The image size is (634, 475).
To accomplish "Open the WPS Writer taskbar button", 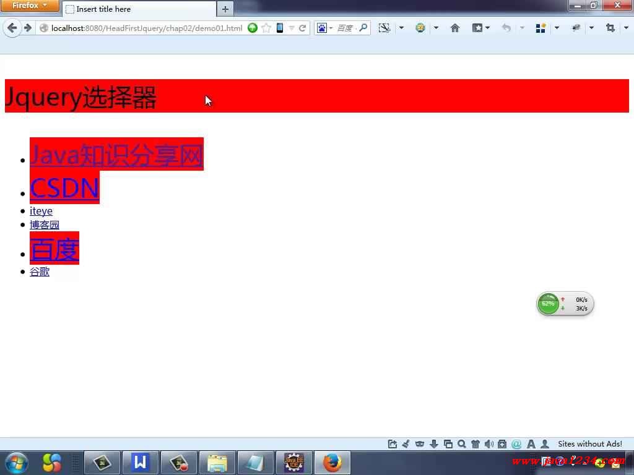I will tap(141, 463).
